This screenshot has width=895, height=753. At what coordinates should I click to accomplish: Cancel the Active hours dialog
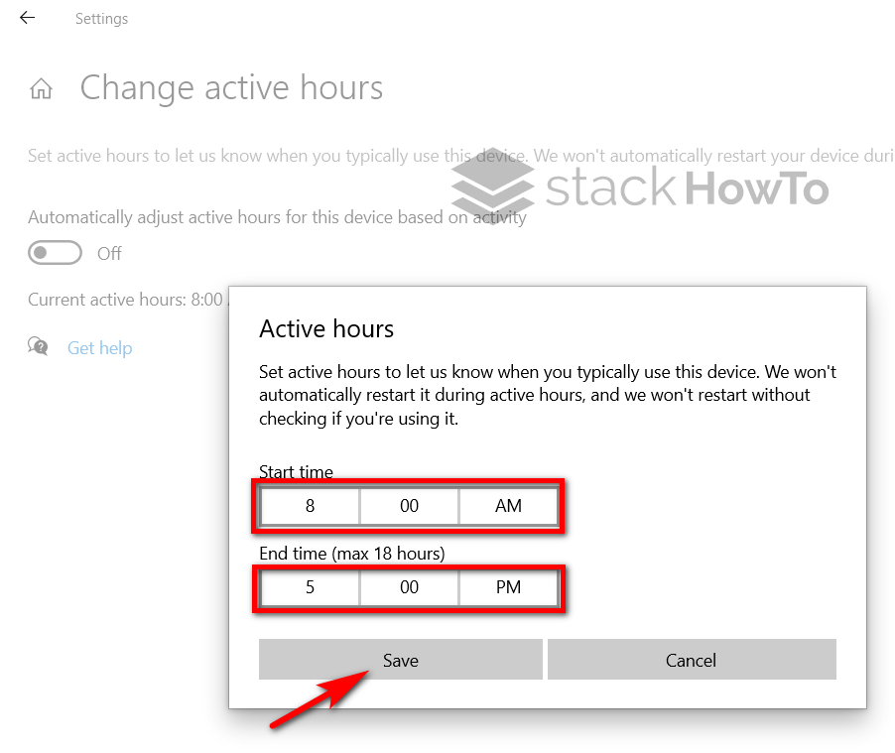[x=692, y=659]
